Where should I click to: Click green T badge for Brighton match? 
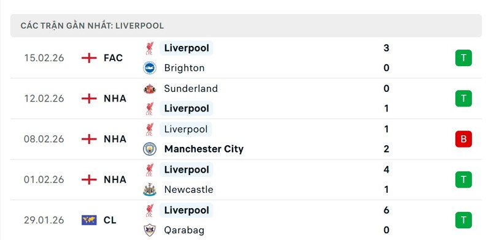pos(463,58)
